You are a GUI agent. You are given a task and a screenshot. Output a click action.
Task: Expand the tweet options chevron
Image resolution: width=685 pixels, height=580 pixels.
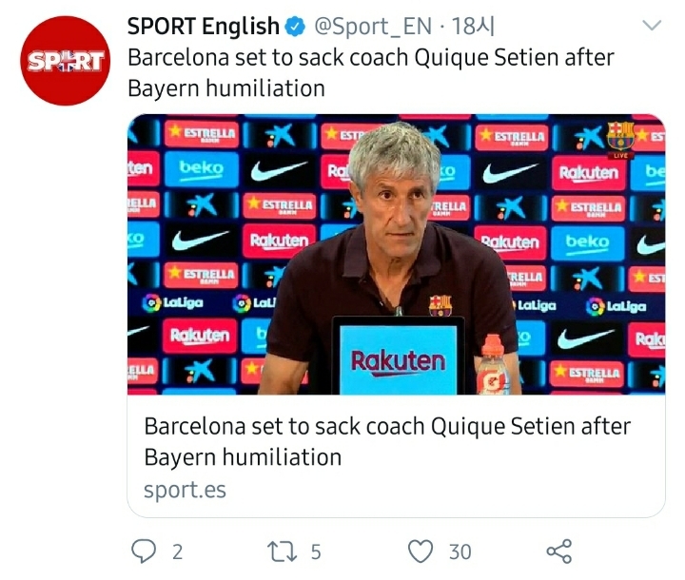pyautogui.click(x=652, y=25)
